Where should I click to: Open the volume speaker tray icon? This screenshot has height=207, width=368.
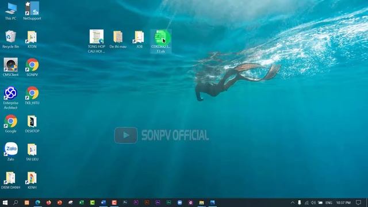313,202
